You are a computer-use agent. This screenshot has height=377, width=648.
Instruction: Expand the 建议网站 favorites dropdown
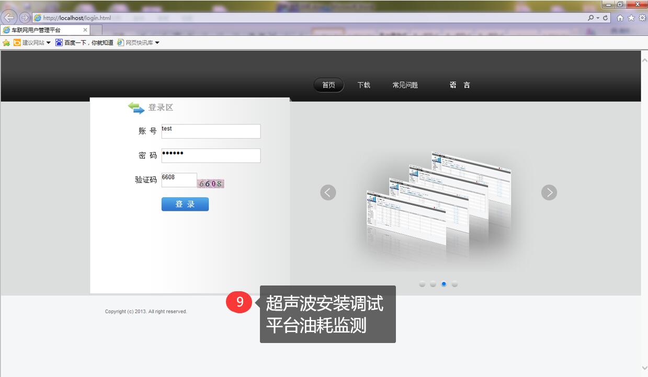point(49,43)
